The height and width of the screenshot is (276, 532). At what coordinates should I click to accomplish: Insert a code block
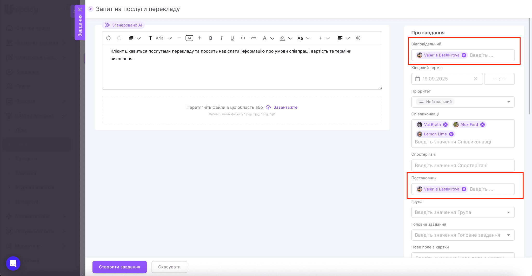click(x=243, y=38)
